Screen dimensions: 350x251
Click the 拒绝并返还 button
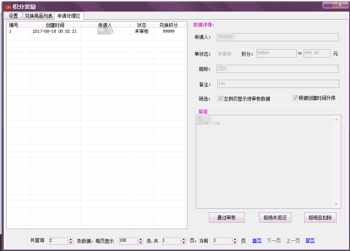pos(275,218)
